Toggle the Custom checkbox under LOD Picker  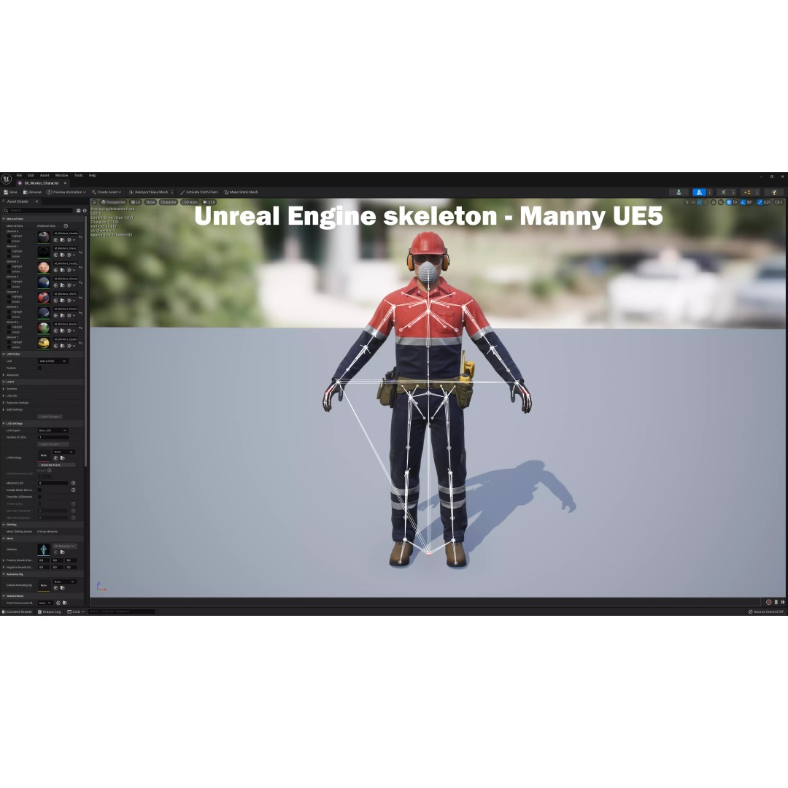click(x=39, y=367)
